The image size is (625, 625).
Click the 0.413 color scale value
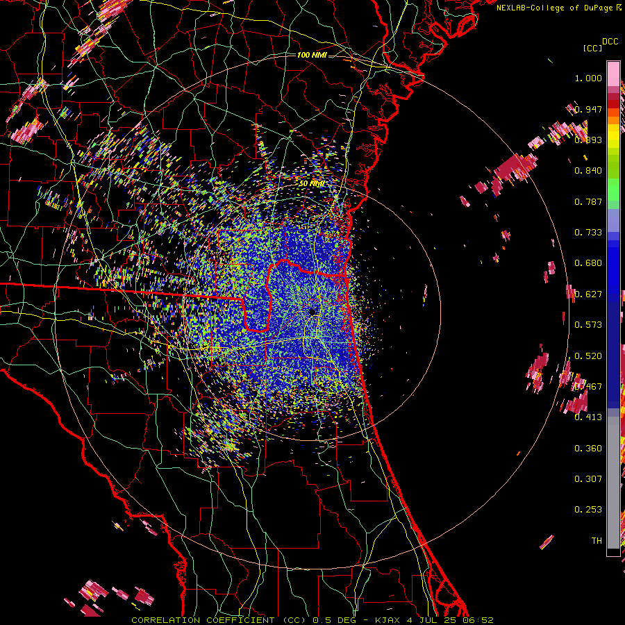[588, 417]
